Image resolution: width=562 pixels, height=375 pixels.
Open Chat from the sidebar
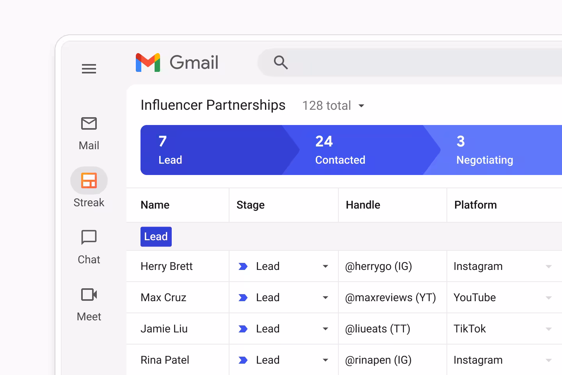pos(89,247)
